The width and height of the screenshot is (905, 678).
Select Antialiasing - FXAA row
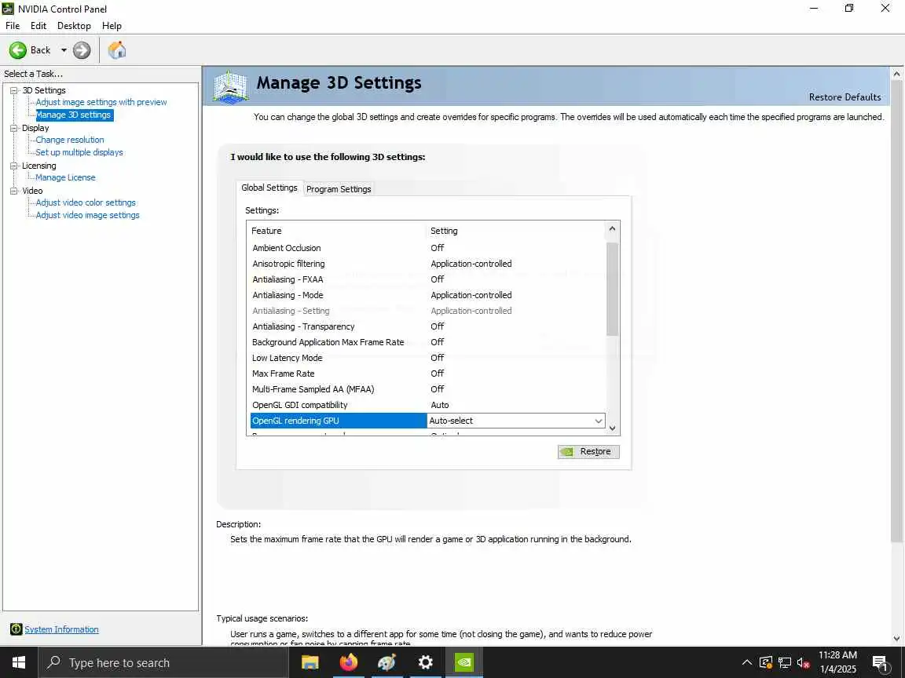[x=427, y=279]
